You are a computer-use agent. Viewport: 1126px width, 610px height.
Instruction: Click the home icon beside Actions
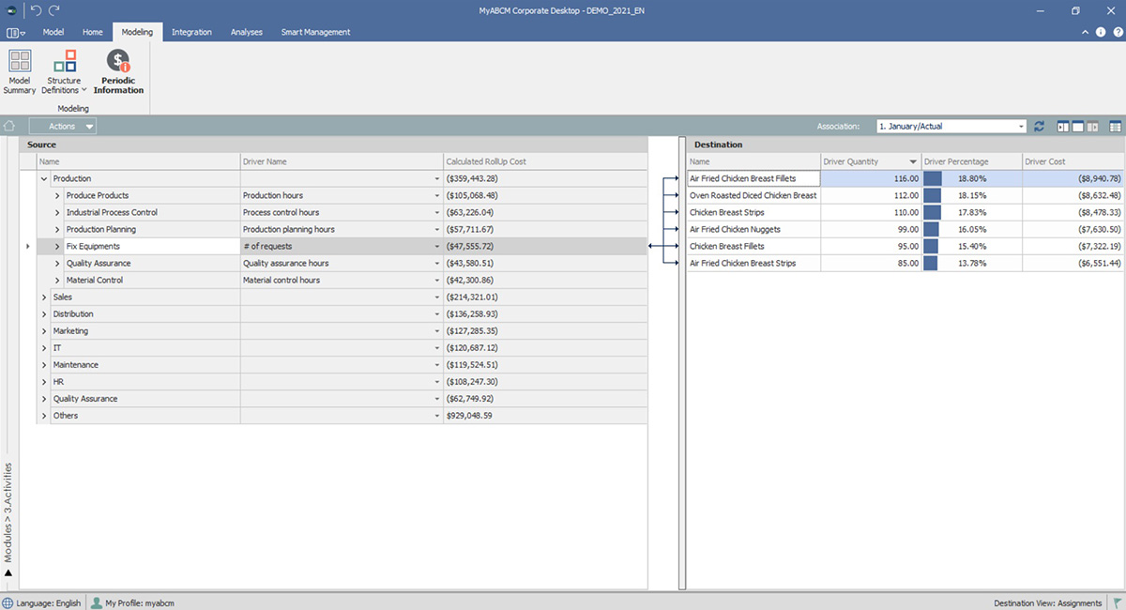pos(9,126)
